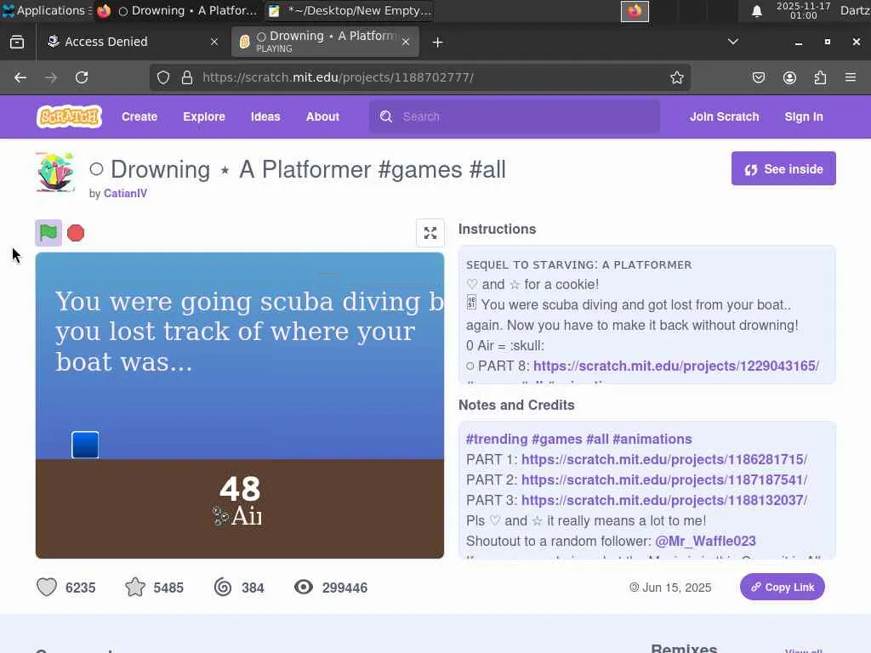Click the #trending #games #all #animations hashtags
Viewport: 871px width, 653px height.
pyautogui.click(x=578, y=439)
